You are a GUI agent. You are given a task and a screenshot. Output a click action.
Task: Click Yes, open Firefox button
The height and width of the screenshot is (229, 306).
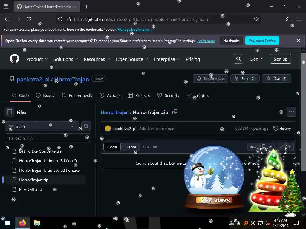(x=262, y=41)
